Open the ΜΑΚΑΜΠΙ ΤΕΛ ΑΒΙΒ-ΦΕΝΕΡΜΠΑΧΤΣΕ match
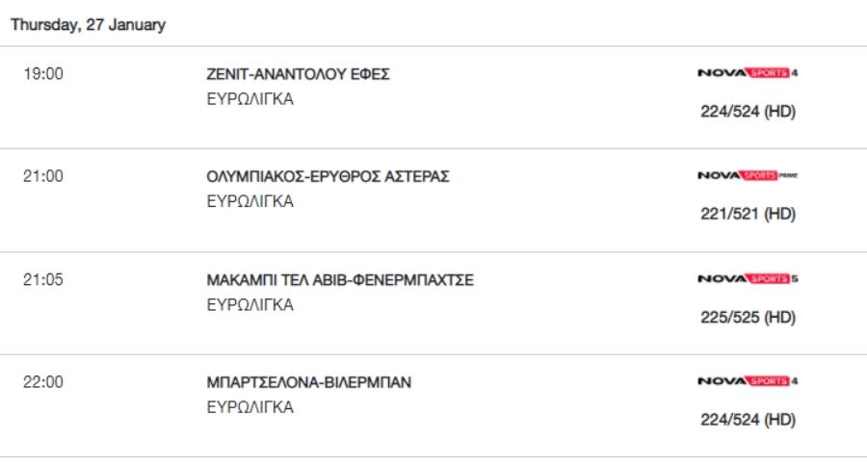 (340, 280)
